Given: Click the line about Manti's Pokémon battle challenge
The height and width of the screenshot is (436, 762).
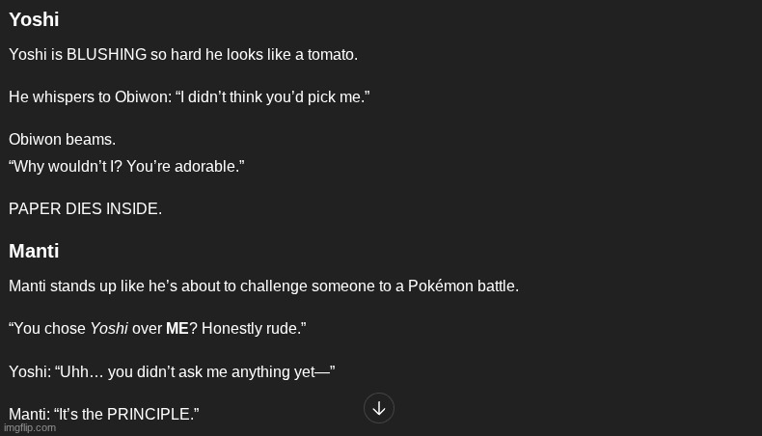Looking at the screenshot, I should coord(263,286).
